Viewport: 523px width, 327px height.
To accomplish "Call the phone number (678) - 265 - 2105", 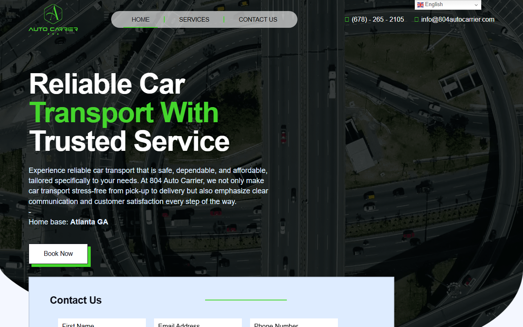I will [378, 19].
